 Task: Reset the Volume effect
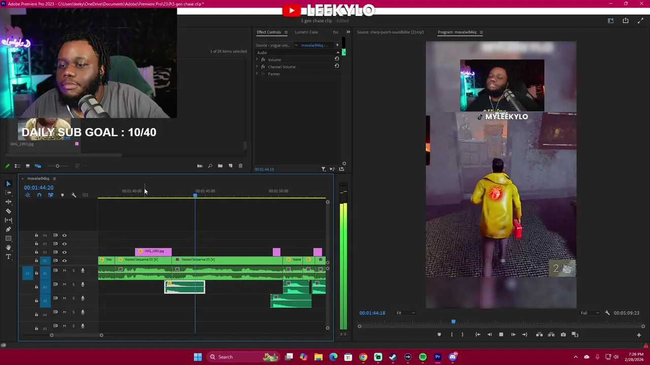[x=337, y=59]
